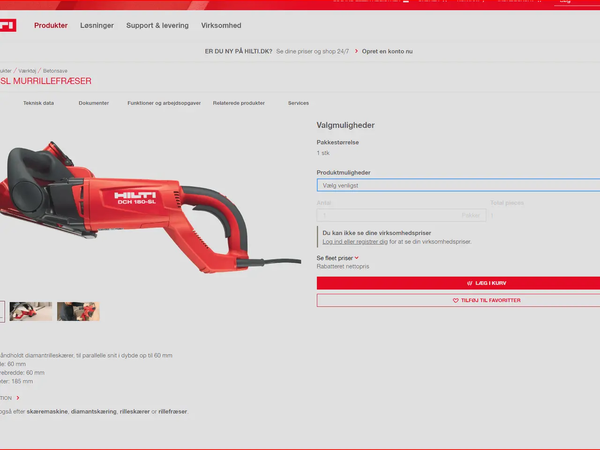600x450 pixels.
Task: Click the disabled Antal quantity field
Action: [401, 215]
